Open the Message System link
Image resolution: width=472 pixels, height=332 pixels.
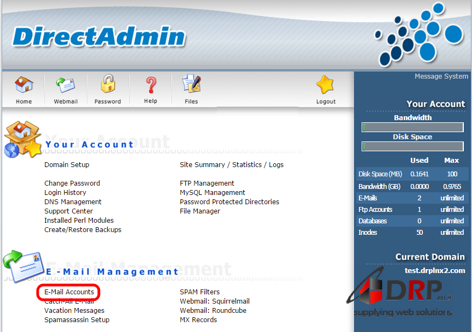441,76
